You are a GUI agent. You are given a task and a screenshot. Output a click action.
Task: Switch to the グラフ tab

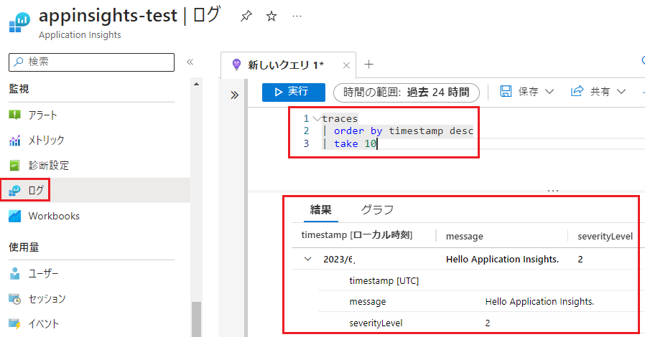pos(377,210)
